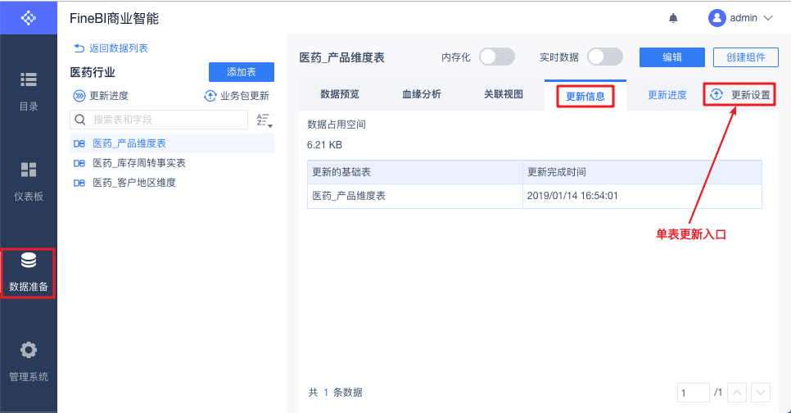Switch to the 数据预览 tab
This screenshot has height=413, width=791.
click(x=339, y=94)
